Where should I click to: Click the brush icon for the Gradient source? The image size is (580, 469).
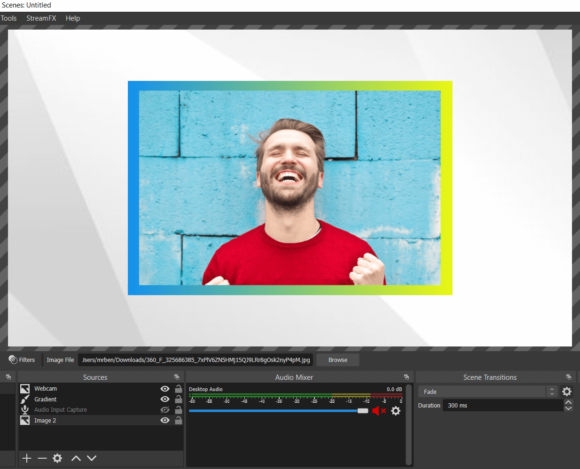pyautogui.click(x=24, y=399)
